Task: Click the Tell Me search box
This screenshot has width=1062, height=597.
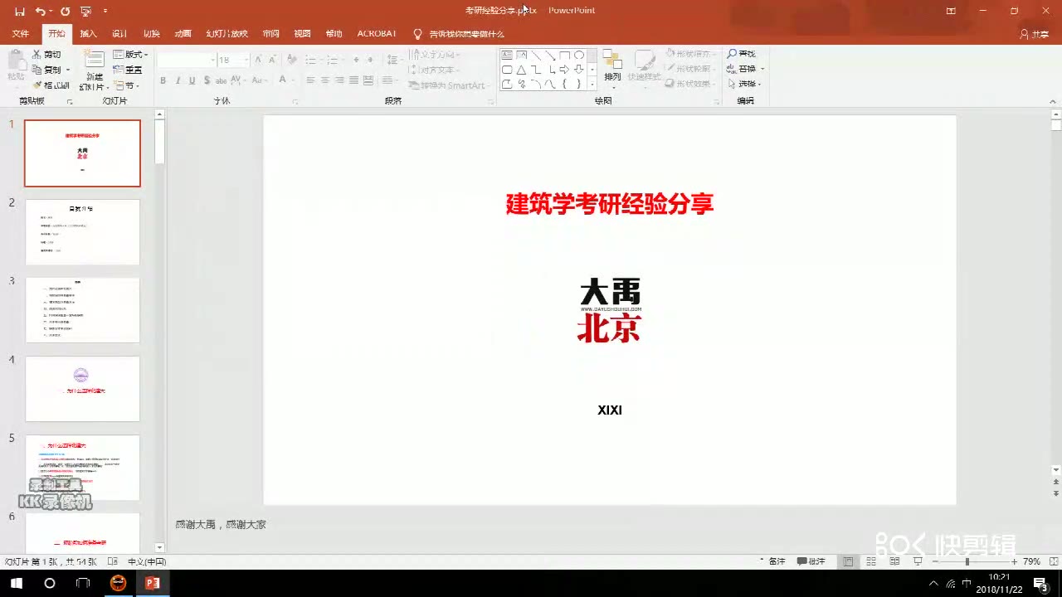Action: [x=459, y=34]
